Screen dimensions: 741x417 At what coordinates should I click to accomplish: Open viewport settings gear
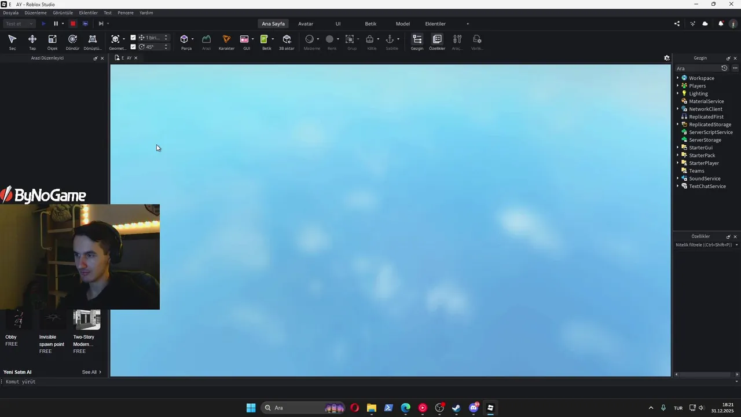click(x=667, y=58)
